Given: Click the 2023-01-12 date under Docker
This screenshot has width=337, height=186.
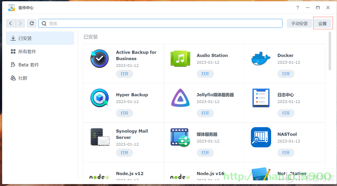Looking at the screenshot, I should coord(289,62).
